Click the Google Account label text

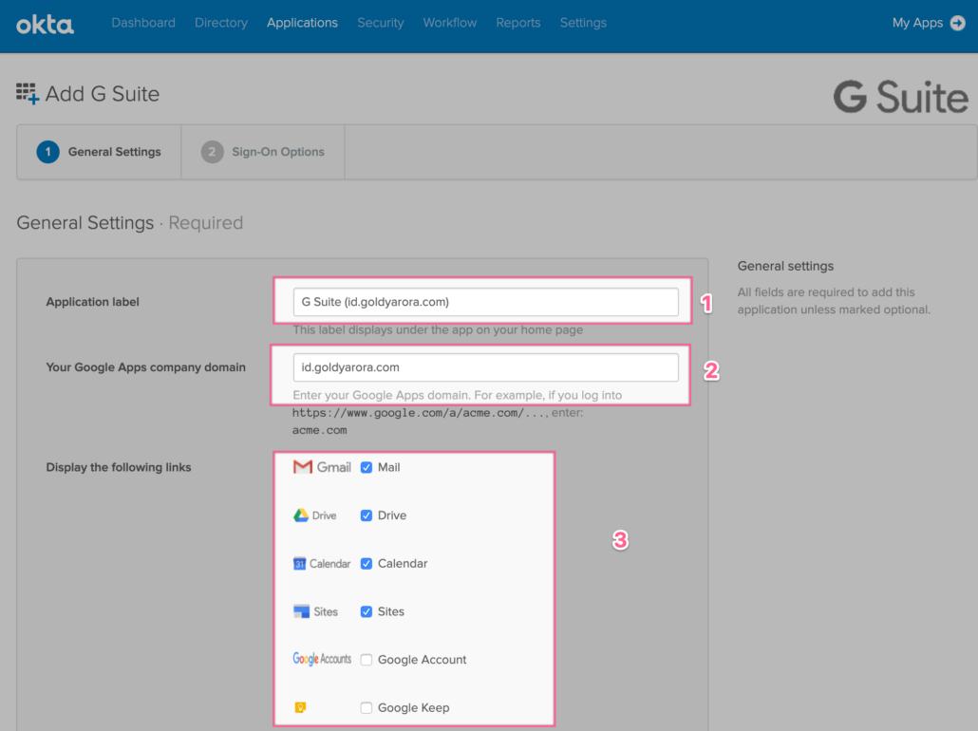(423, 659)
